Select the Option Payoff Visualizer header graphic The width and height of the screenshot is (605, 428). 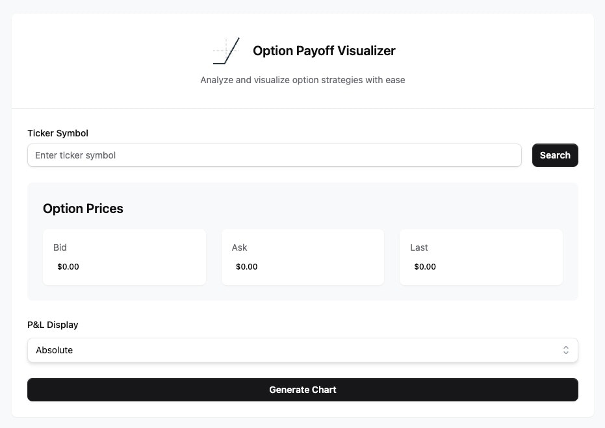226,49
